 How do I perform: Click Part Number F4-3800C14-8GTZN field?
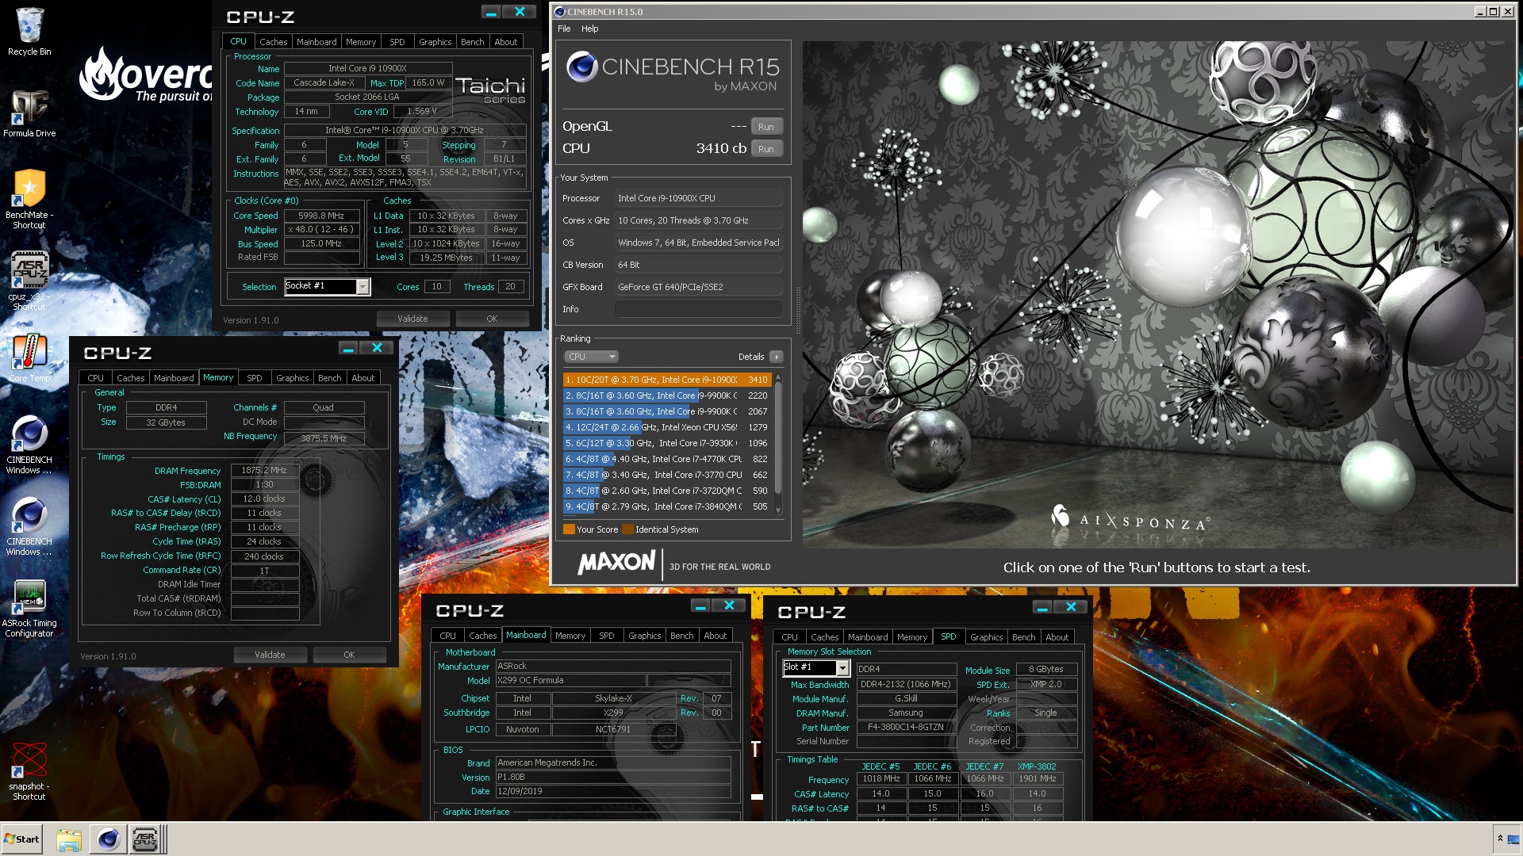click(906, 728)
